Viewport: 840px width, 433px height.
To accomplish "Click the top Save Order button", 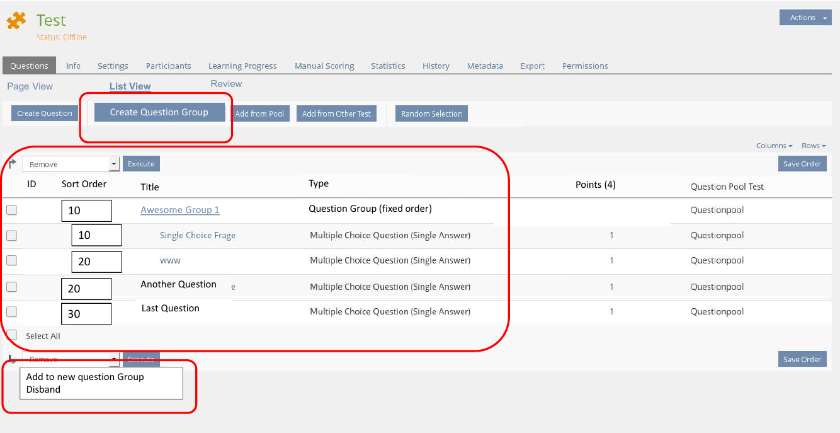I will click(x=802, y=164).
